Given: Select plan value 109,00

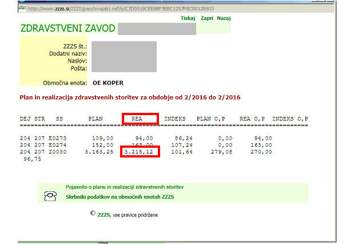Looking at the screenshot, I should click(102, 139).
